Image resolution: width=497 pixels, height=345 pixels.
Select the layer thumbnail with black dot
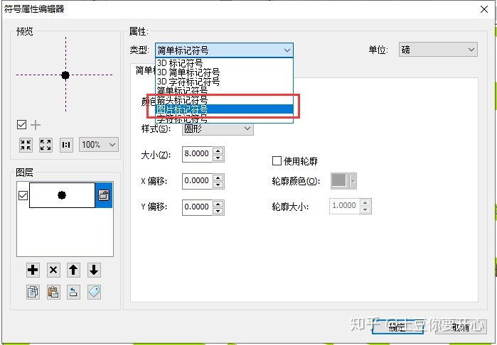[62, 195]
